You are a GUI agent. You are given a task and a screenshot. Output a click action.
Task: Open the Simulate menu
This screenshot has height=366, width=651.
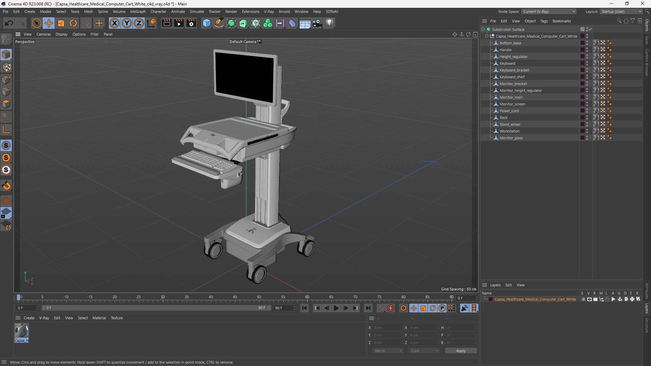pyautogui.click(x=197, y=12)
